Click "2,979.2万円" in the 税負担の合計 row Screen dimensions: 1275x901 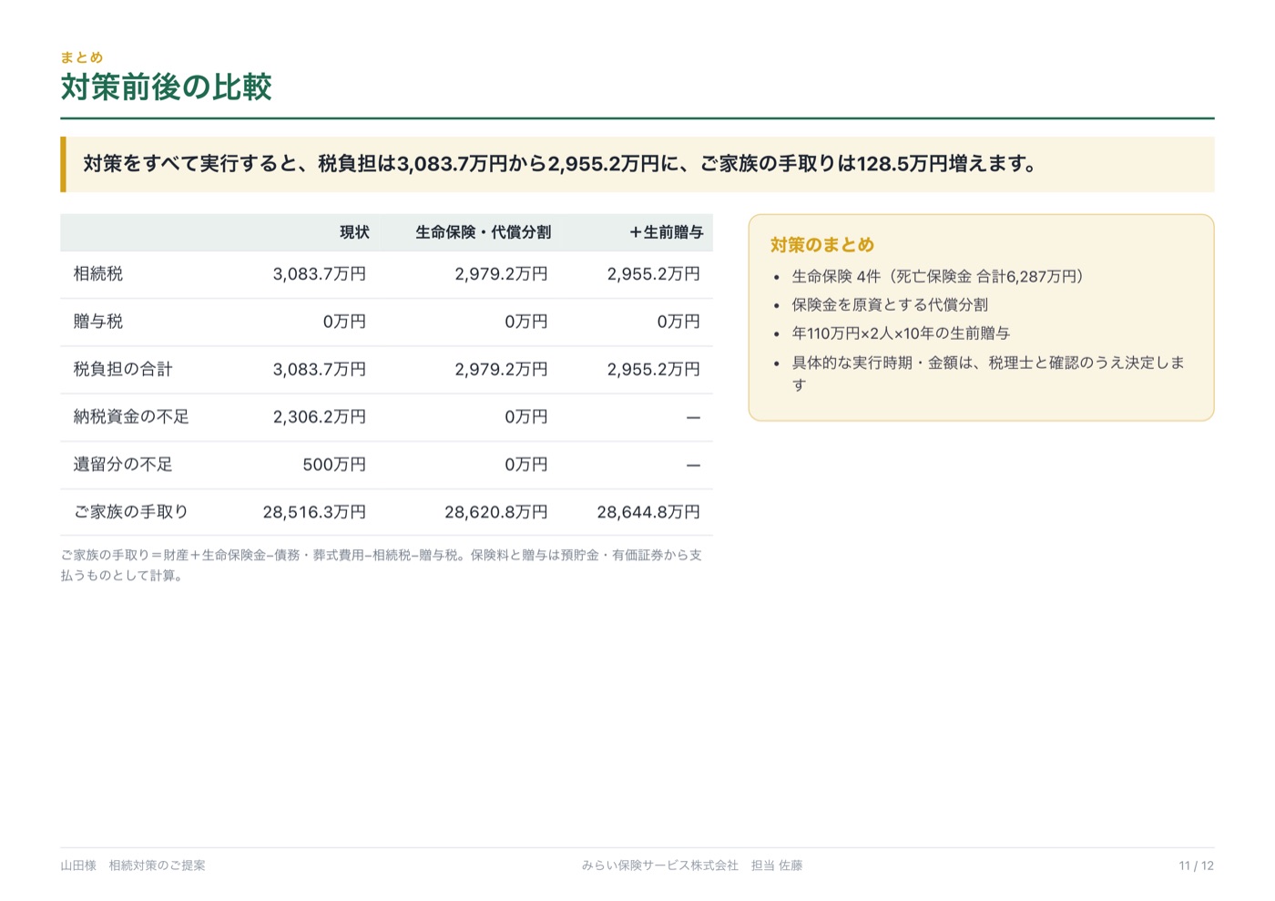502,369
